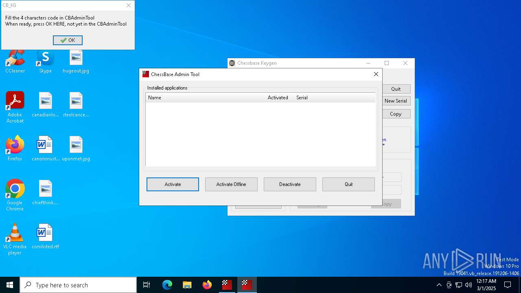Click OK in the CB_KG dialog

68,40
